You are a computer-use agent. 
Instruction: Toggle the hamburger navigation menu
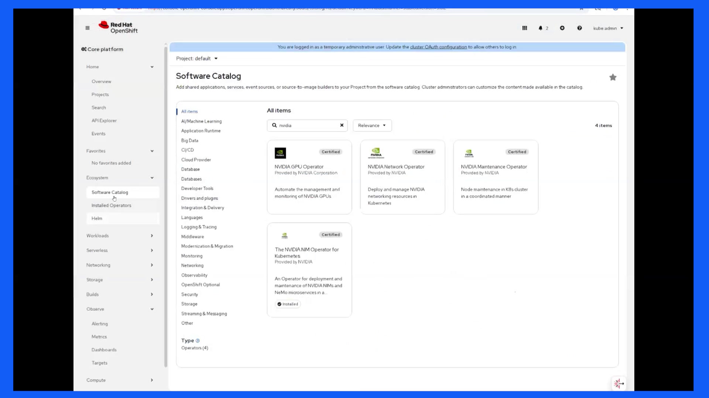(x=88, y=28)
